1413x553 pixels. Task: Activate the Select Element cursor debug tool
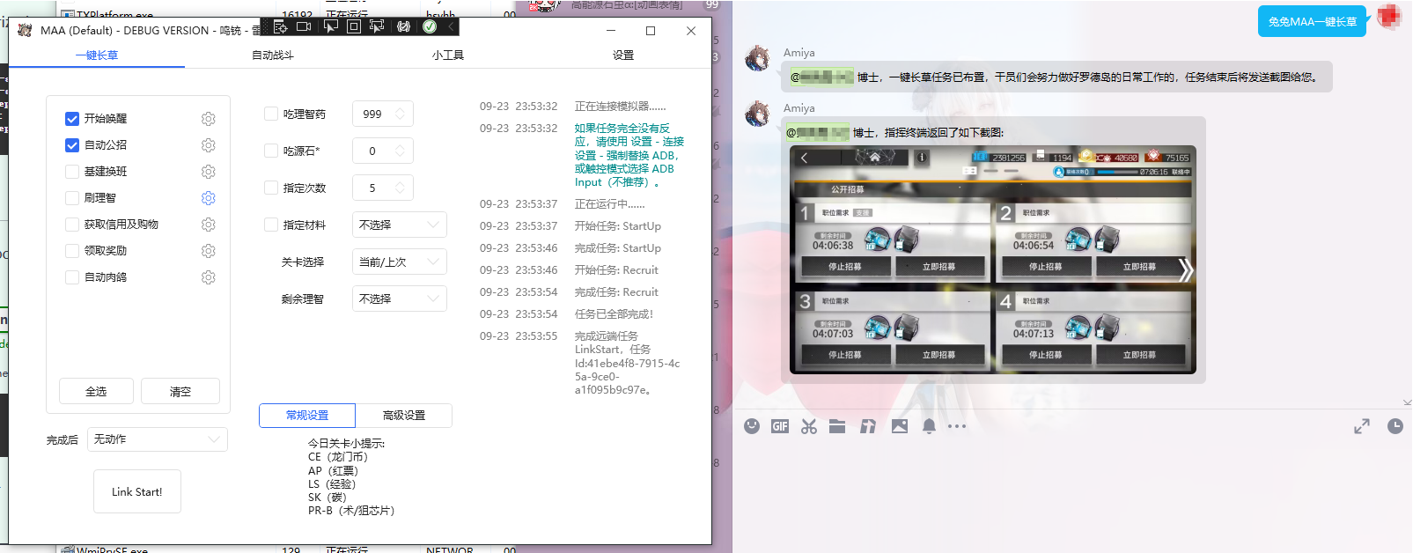click(x=331, y=26)
